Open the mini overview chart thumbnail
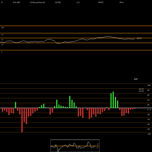This screenshot has width=152, height=152. tap(75, 146)
